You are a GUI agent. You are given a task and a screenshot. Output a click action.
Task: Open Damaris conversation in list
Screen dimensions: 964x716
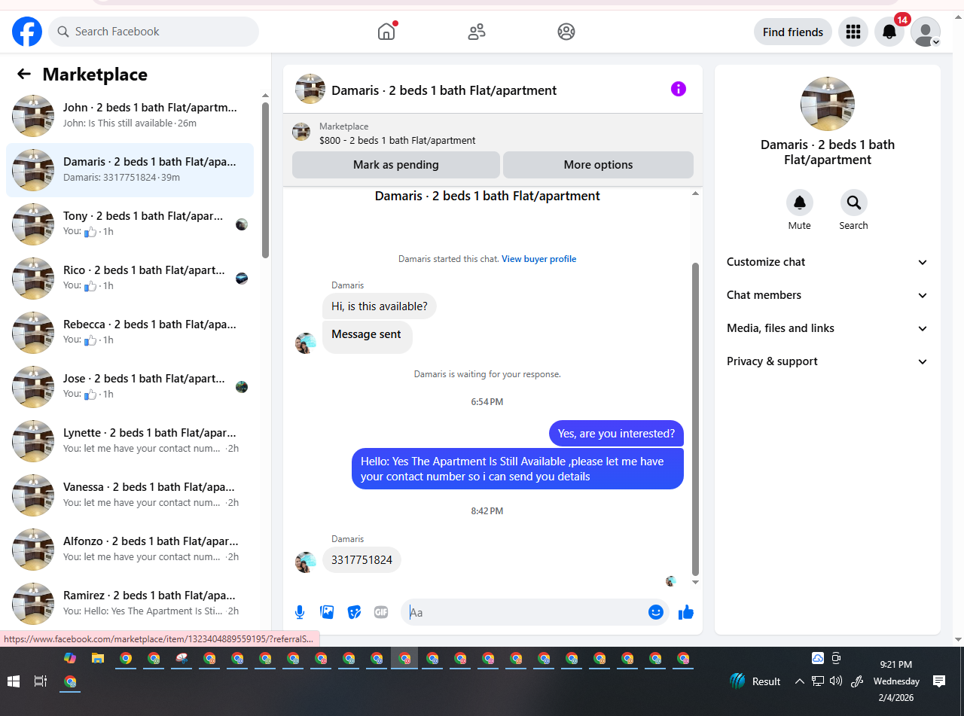(x=130, y=170)
